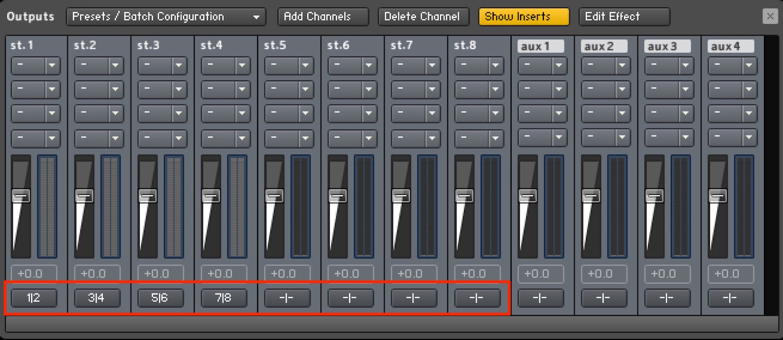
Task: Expand the second insert slot dropdown on st.3
Action: 162,90
